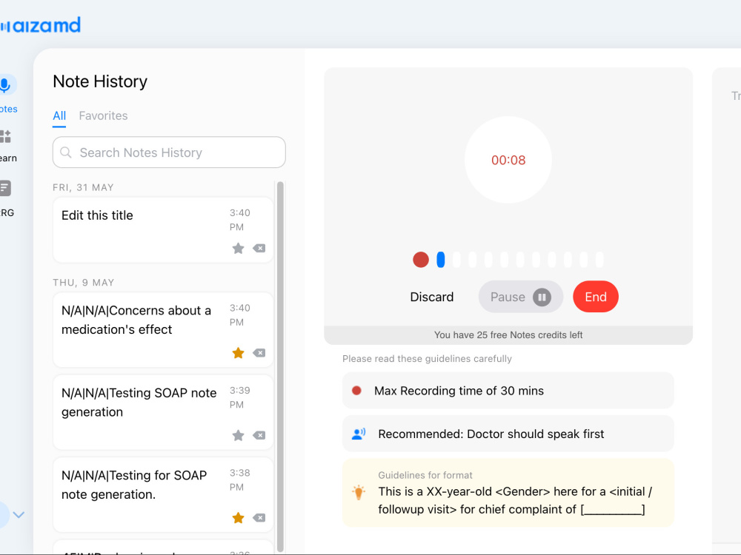
Task: Switch to the All tab
Action: (x=59, y=116)
